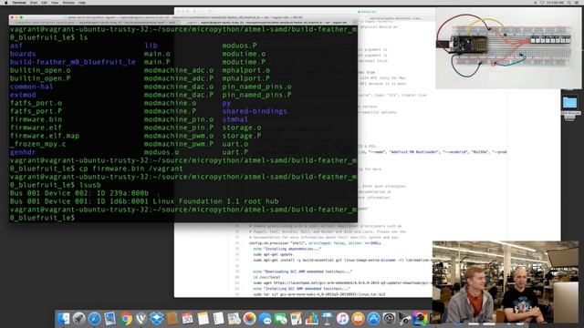Open Pages document icon in dock
Image resolution: width=584 pixels, height=328 pixels.
pos(296,319)
